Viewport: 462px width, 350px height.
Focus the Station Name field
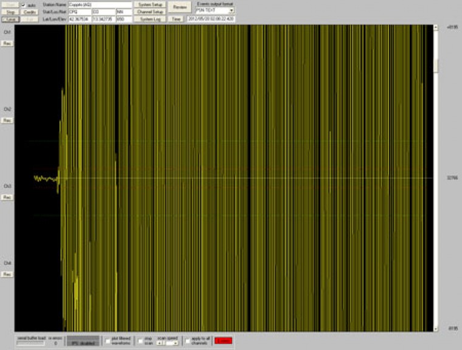tap(100, 5)
